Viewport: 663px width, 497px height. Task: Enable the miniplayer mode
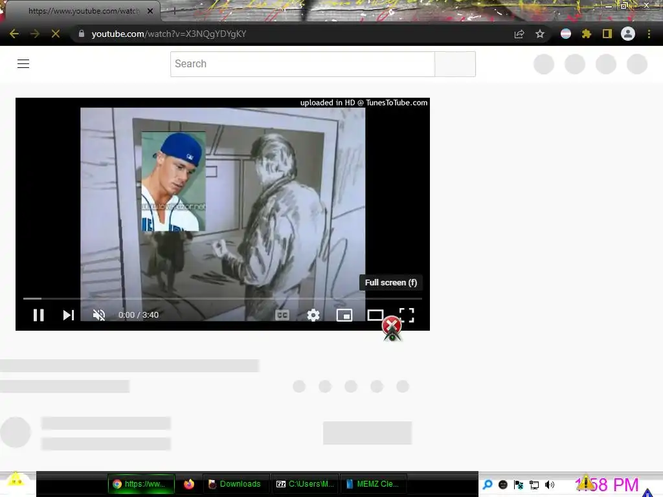(x=344, y=315)
